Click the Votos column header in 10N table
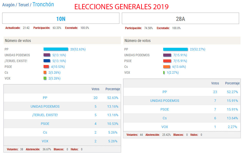This screenshot has height=153, width=242. tap(95, 89)
